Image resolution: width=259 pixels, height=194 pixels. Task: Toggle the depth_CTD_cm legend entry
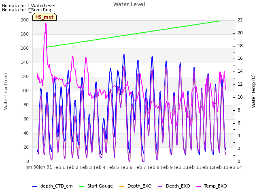pos(53,186)
